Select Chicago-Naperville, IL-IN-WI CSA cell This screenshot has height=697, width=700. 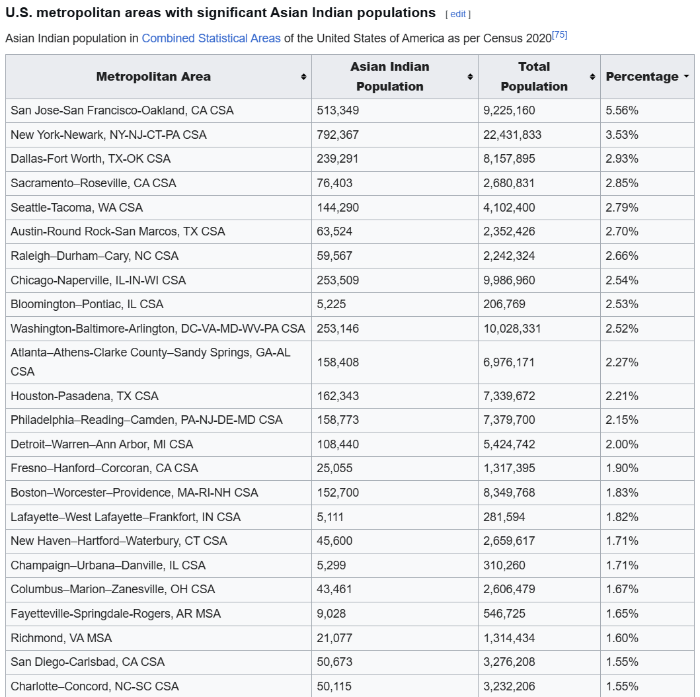pos(159,280)
